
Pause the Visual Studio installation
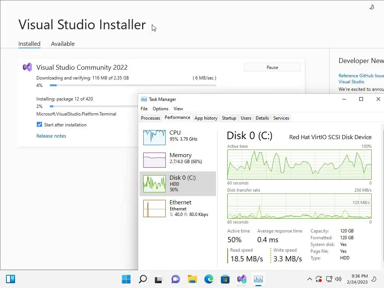click(x=272, y=67)
